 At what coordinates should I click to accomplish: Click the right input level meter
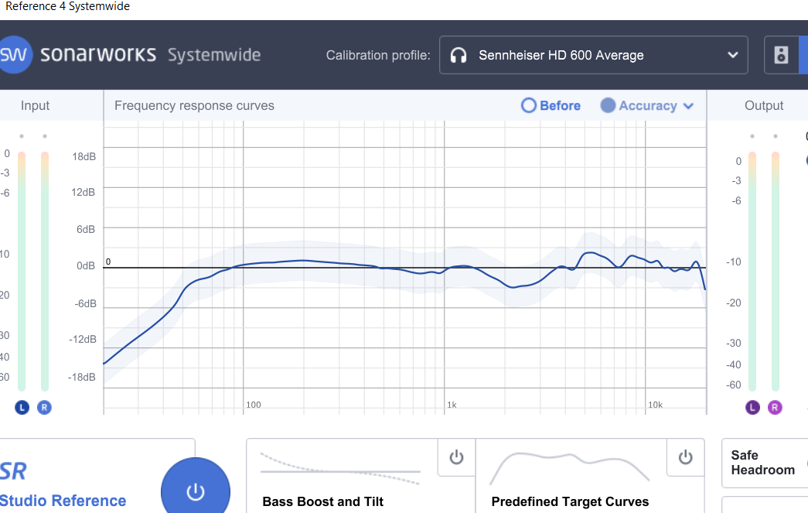point(45,271)
